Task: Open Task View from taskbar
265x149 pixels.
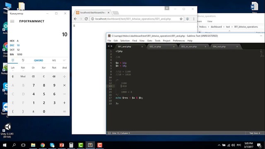Action: coord(23,145)
